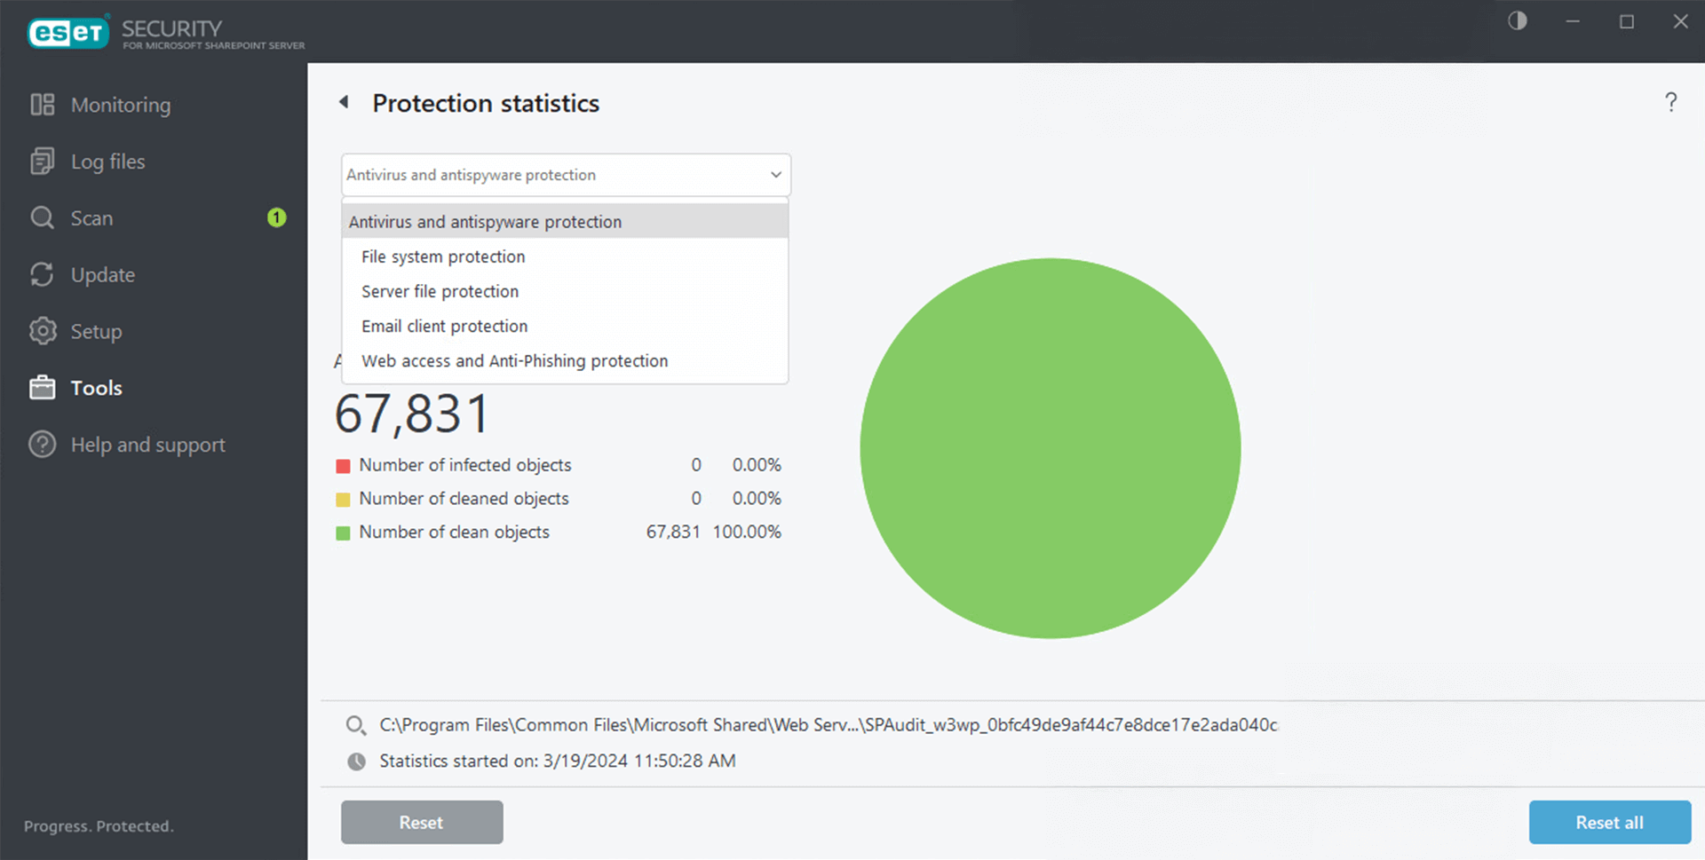The height and width of the screenshot is (860, 1705).
Task: Open Help and support section
Action: coord(147,445)
